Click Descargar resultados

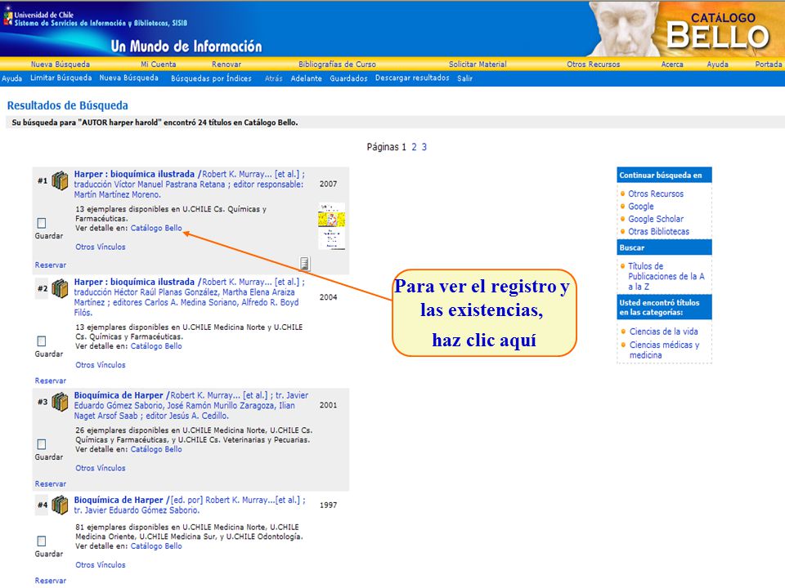[x=412, y=78]
